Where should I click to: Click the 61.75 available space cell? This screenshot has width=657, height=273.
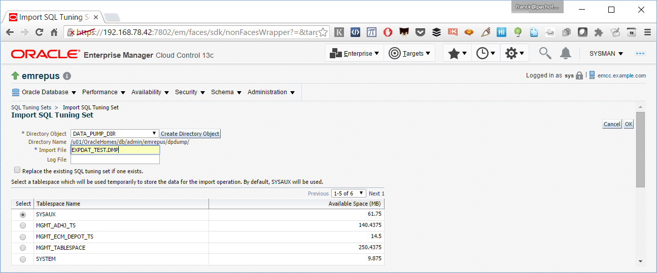point(297,215)
